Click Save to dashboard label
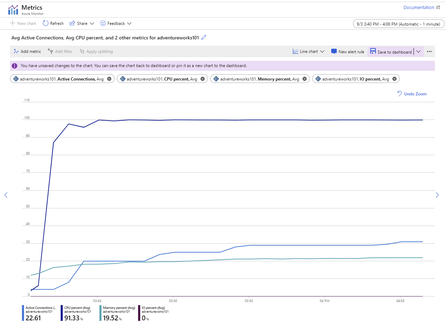 point(394,52)
